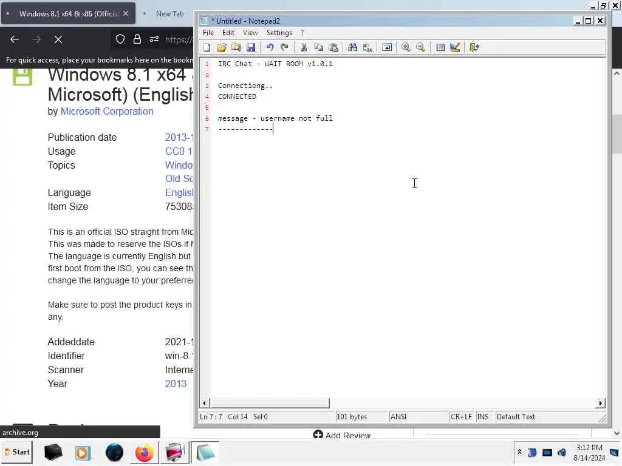Screen dimensions: 622x466
Task: Open the Start menu
Action: pyautogui.click(x=17, y=452)
